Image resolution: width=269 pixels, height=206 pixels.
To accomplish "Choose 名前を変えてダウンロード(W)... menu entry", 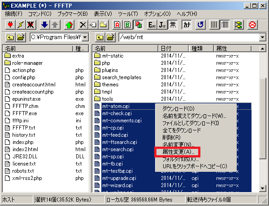I will 195,116.
